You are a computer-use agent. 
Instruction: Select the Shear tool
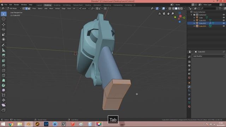[4, 105]
